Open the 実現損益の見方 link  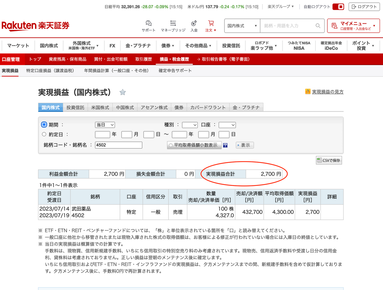327,91
